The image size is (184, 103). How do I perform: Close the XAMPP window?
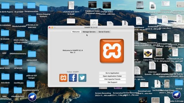click(x=50, y=27)
